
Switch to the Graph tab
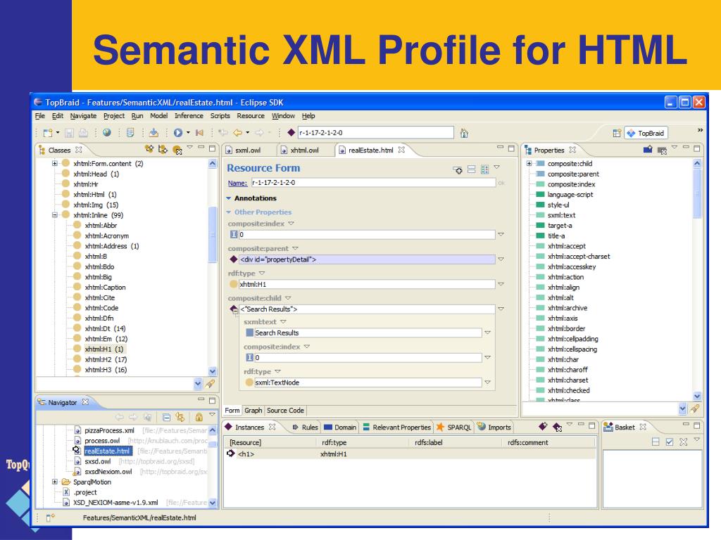pyautogui.click(x=253, y=411)
